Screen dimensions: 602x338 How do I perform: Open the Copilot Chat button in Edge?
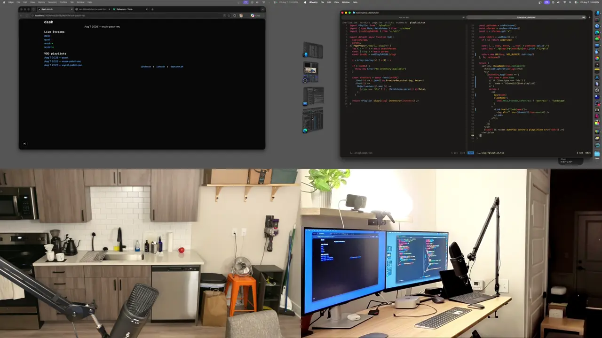pyautogui.click(x=256, y=15)
